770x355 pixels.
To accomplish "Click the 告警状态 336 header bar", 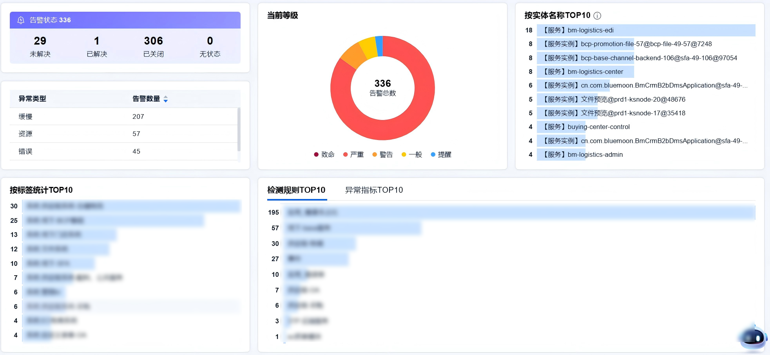I will click(125, 20).
